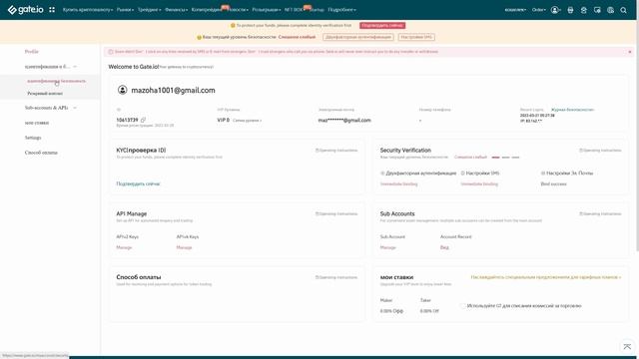Expand the Рынки header dropdown
This screenshot has height=359, width=639.
tap(125, 10)
